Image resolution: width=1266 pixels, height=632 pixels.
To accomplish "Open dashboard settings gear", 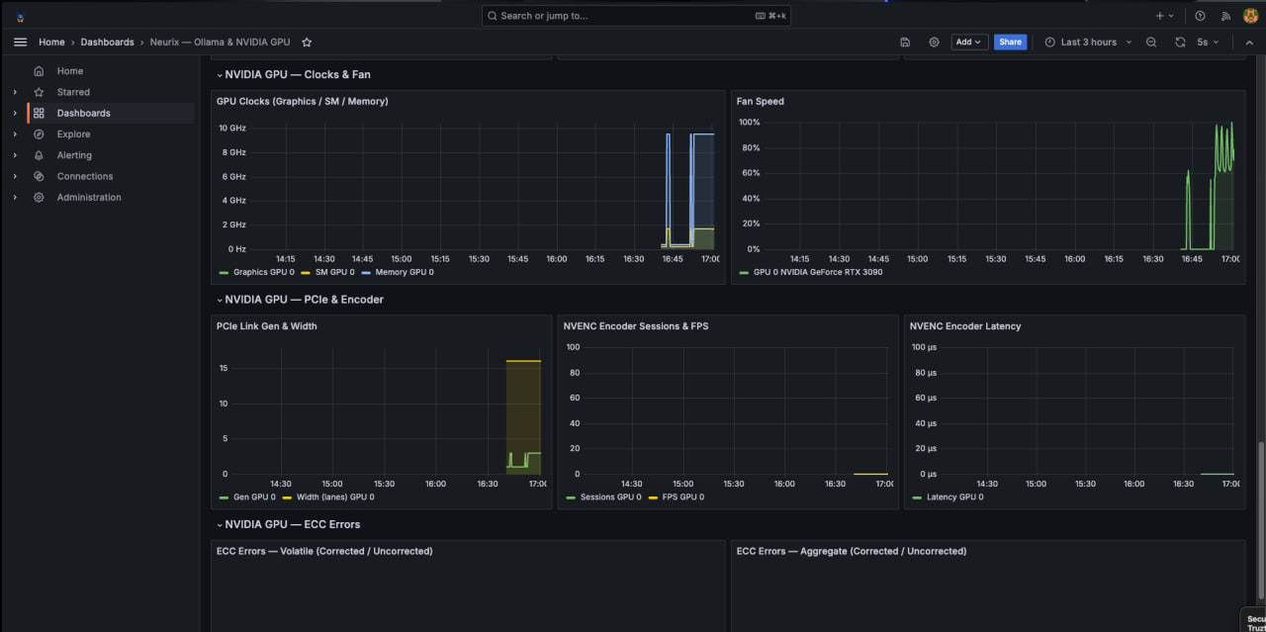I will tap(934, 43).
